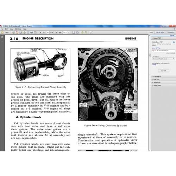
Task: Open the View menu
Action: click(12, 29)
